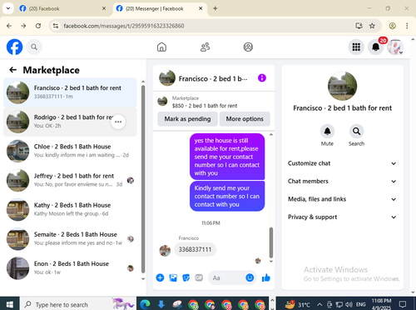Switch to the first Facebook tab
Viewport: 416px width, 310px height.
63,8
